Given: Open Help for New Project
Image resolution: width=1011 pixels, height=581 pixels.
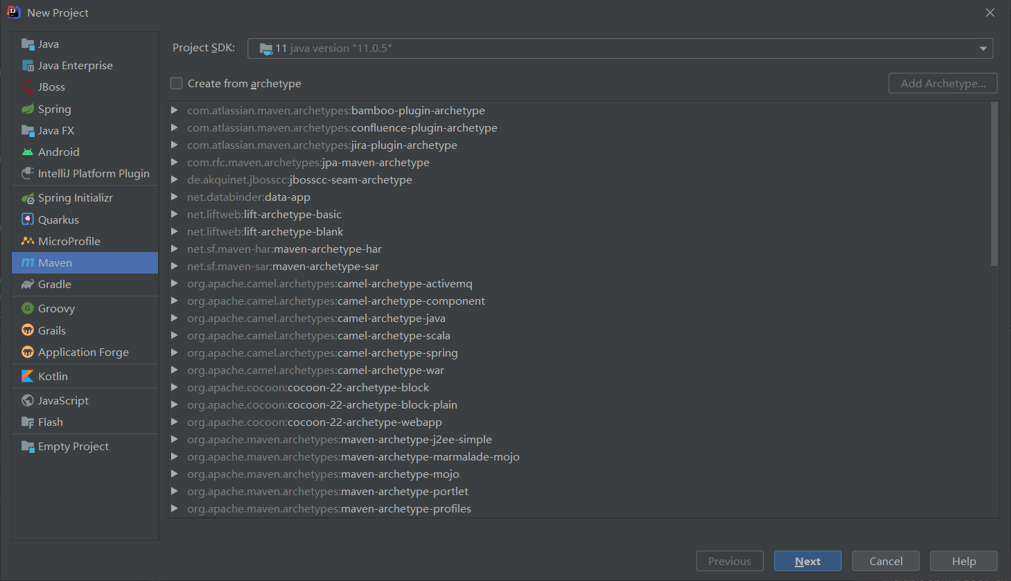Looking at the screenshot, I should tap(964, 562).
